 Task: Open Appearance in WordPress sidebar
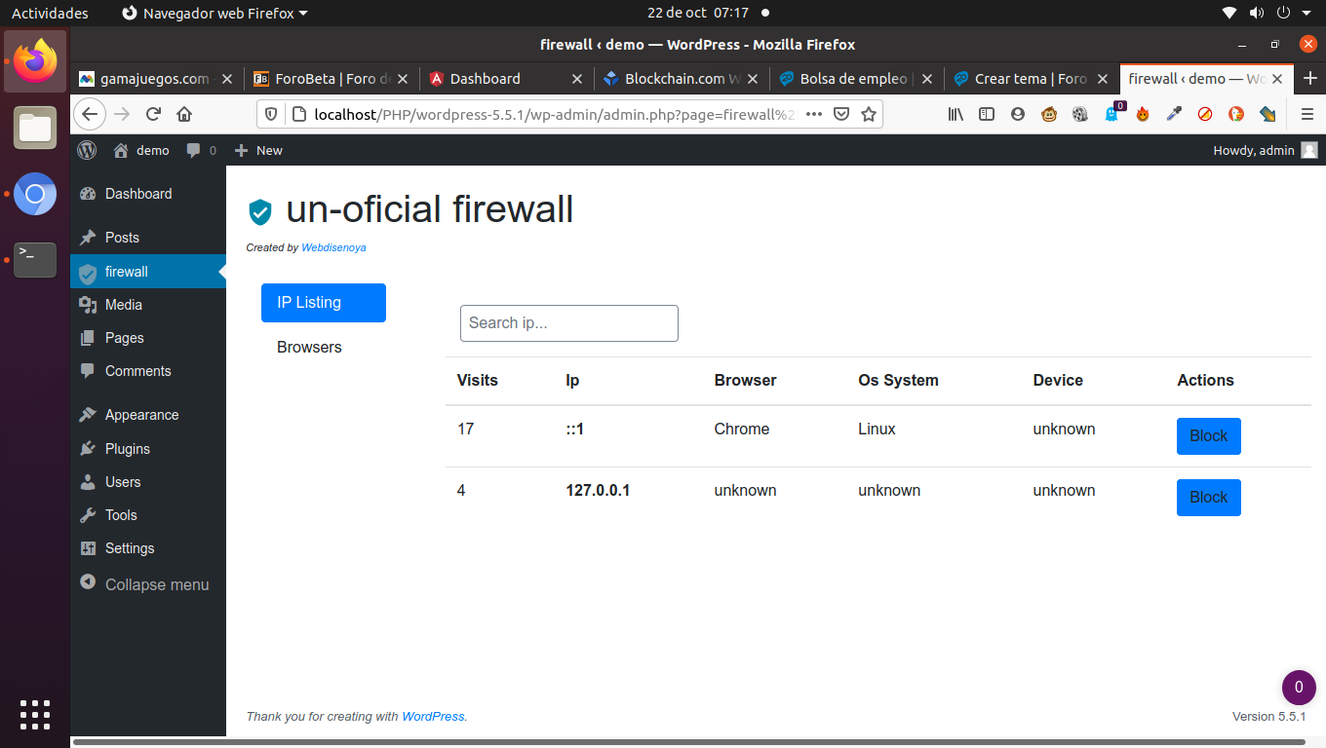pyautogui.click(x=148, y=415)
